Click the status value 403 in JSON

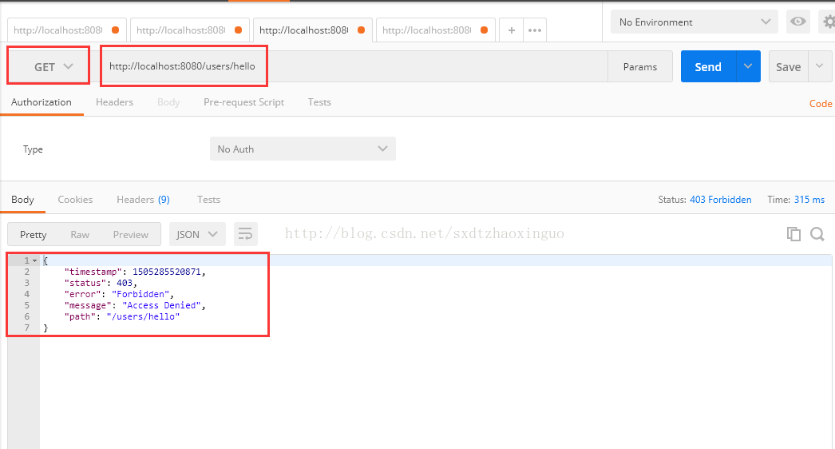click(x=125, y=283)
